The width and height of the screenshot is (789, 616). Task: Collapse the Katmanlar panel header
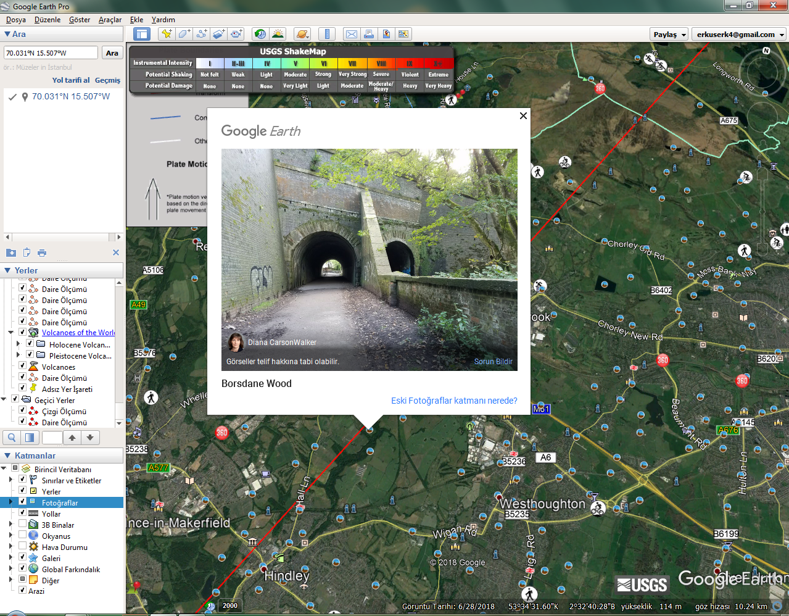[7, 456]
